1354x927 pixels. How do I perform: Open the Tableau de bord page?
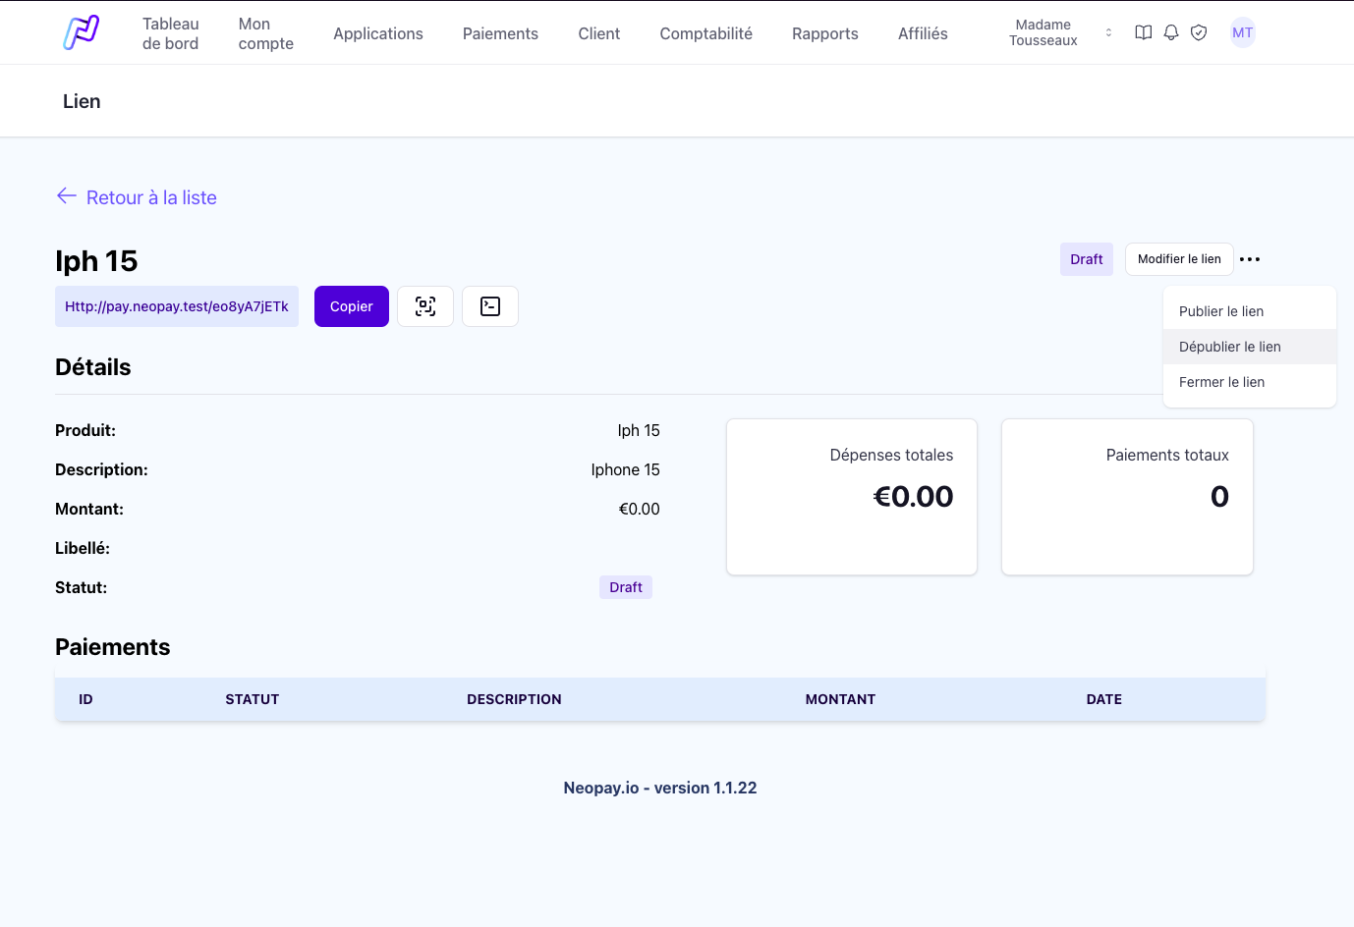170,33
